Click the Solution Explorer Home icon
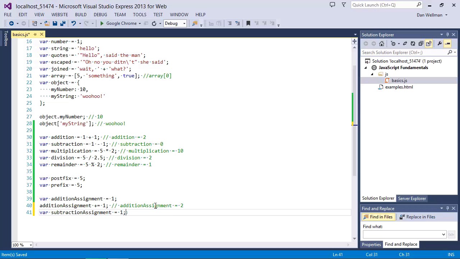Viewport: 460px width, 259px height. [382, 44]
